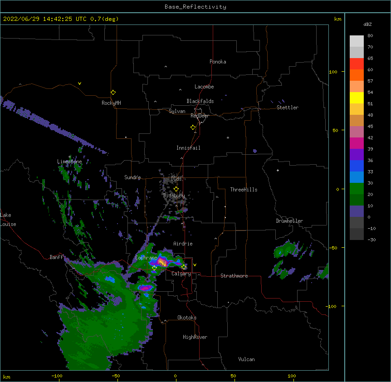Click the white asterisk marker east of Innisfail
The image size is (391, 382).
tap(228, 138)
